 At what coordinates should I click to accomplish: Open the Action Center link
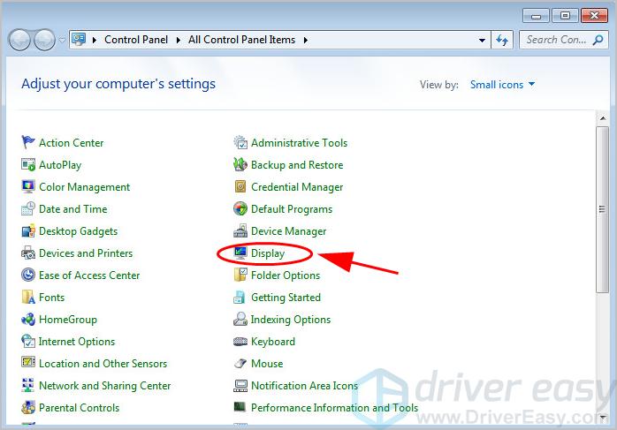(x=72, y=143)
